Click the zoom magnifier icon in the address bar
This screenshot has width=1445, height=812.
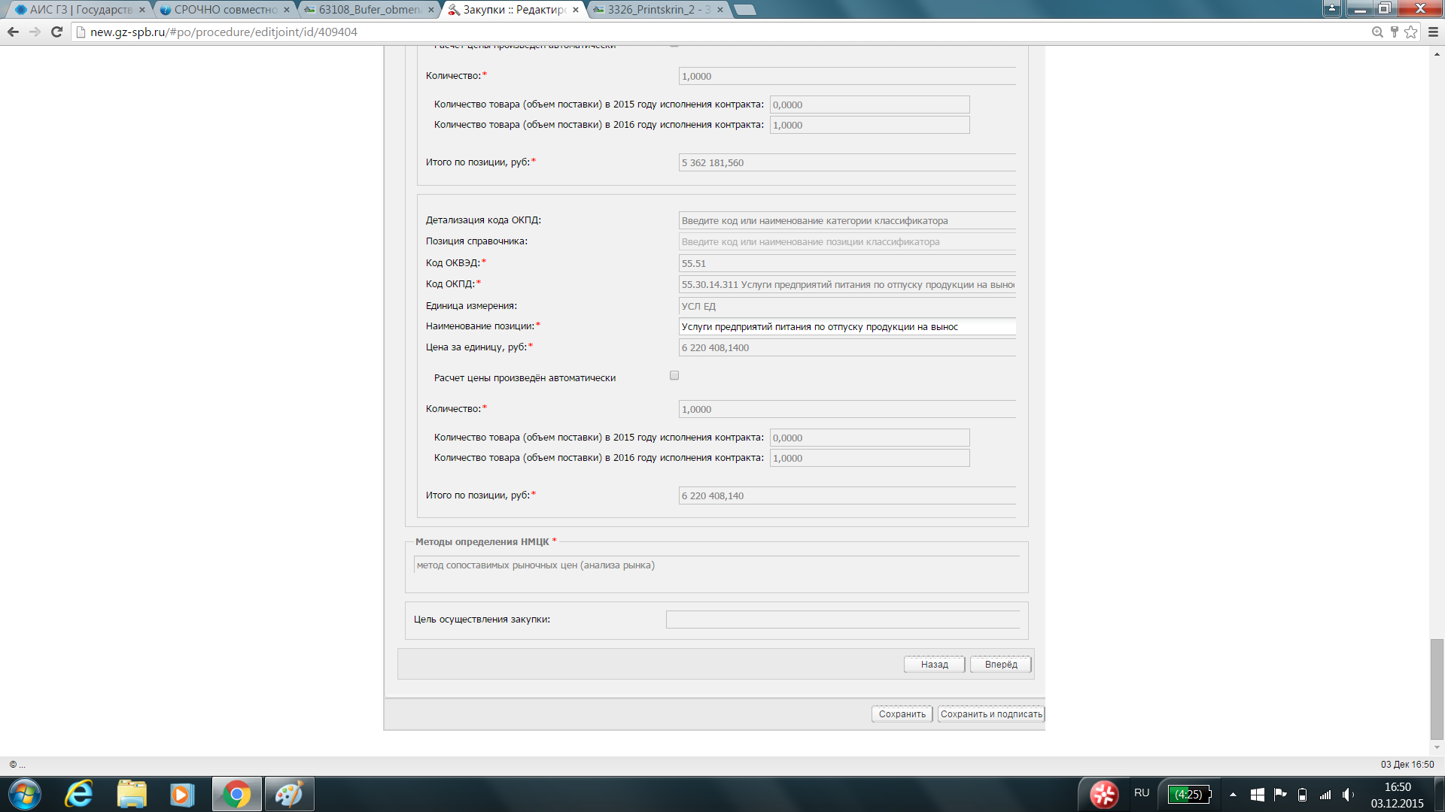coord(1377,32)
